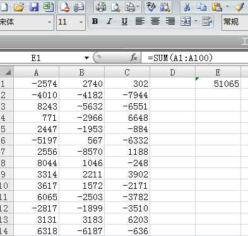Click cell A6 with value -5197
248x236 pixels.
[x=37, y=140]
